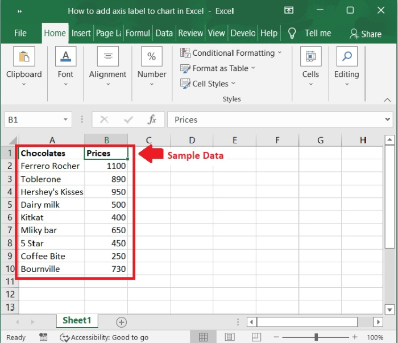Select cell with value 730
The width and height of the screenshot is (398, 343).
pos(106,269)
